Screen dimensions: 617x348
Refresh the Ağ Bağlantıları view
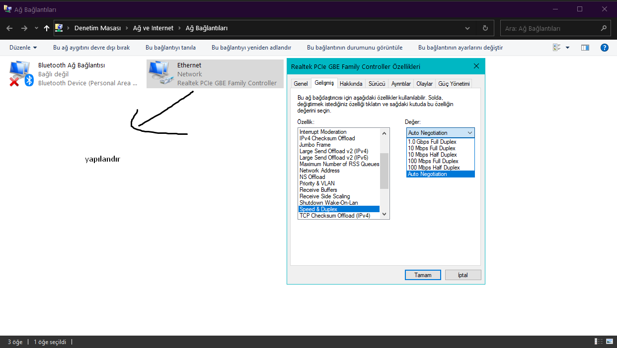pos(485,28)
